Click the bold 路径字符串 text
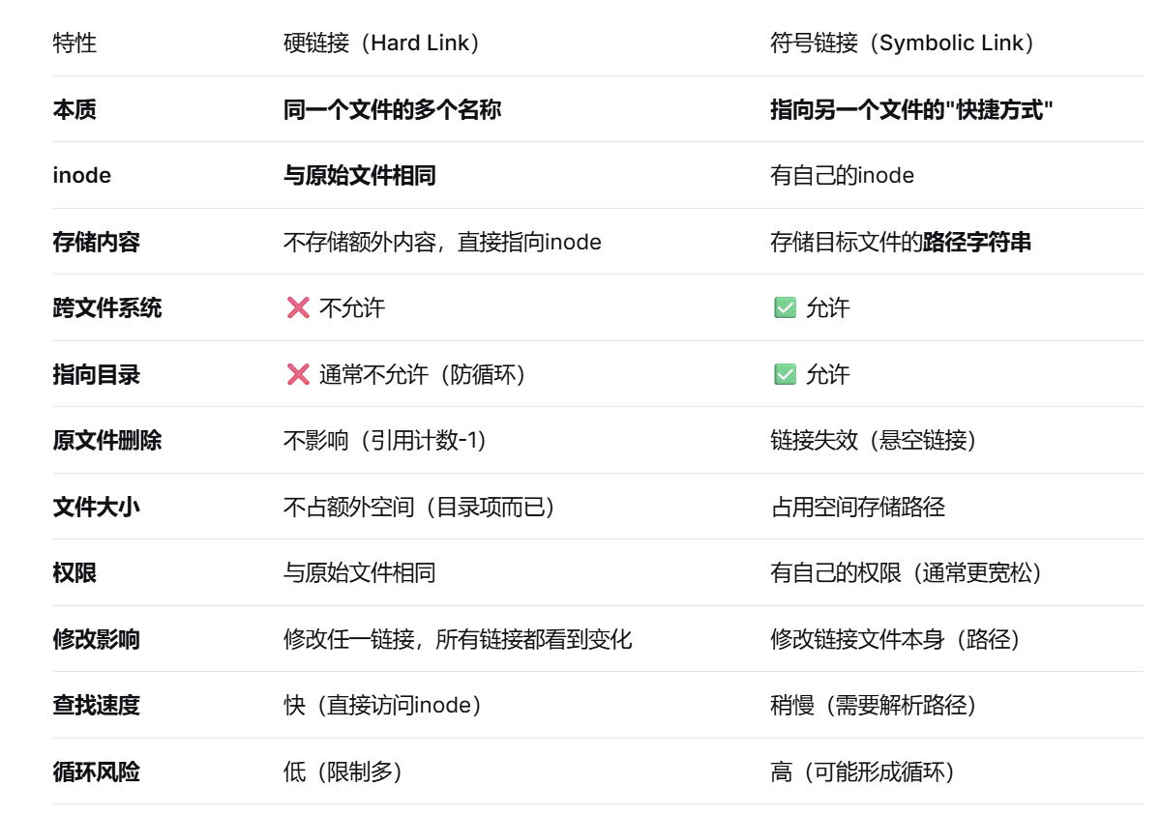Image resolution: width=1161 pixels, height=815 pixels. (977, 242)
